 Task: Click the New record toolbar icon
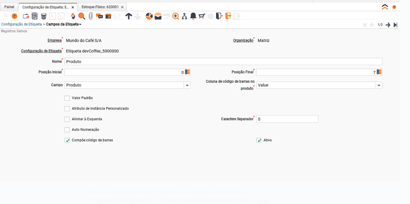(26, 16)
